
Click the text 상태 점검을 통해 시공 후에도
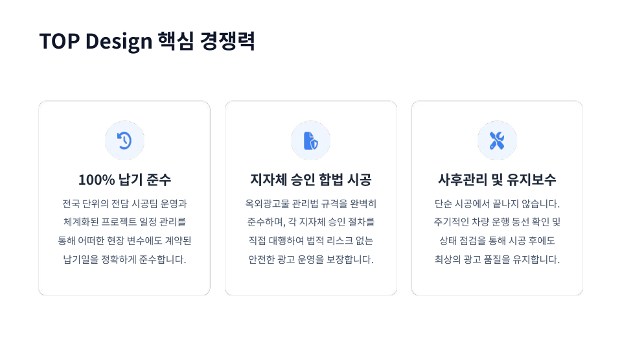pos(497,241)
